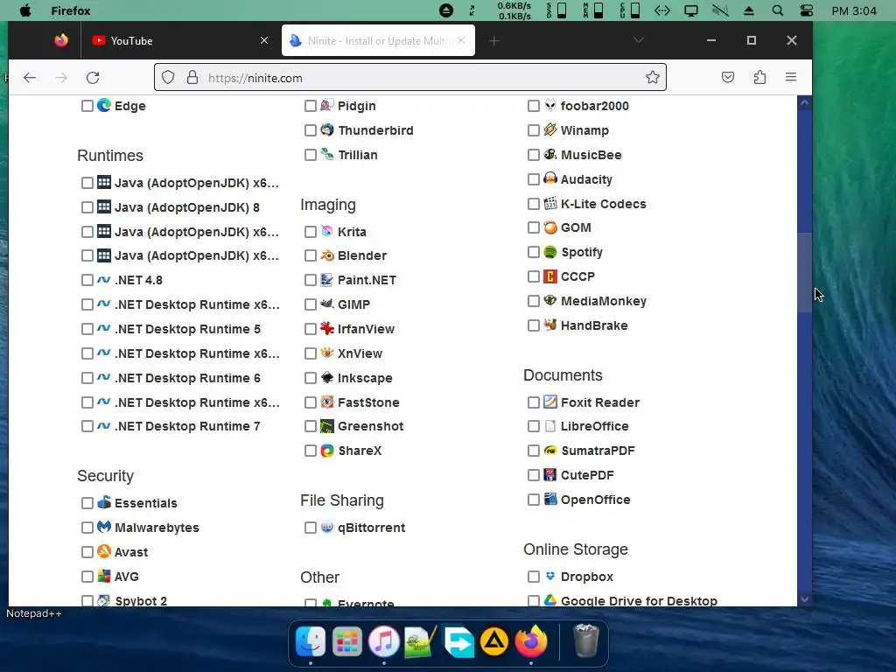Check the K-Lite Codecs checkbox
Viewport: 896px width, 672px height.
click(533, 203)
